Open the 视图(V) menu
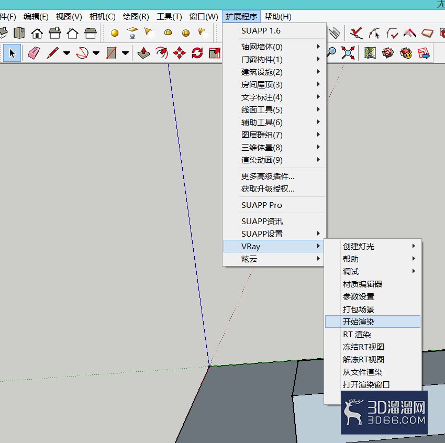 [69, 16]
